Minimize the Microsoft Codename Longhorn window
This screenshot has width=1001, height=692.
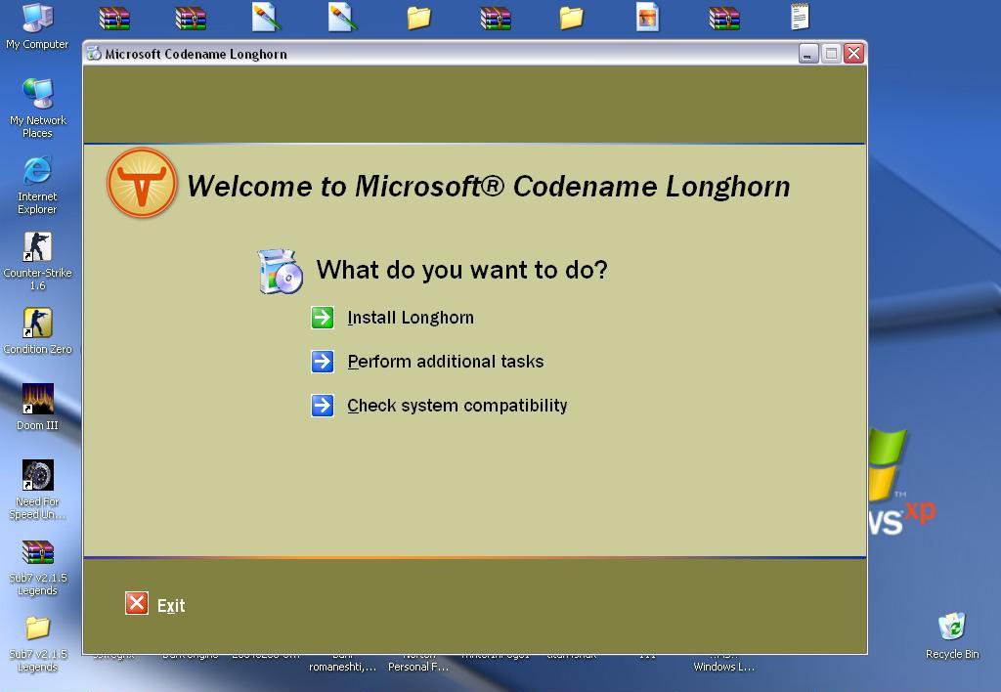tap(808, 54)
